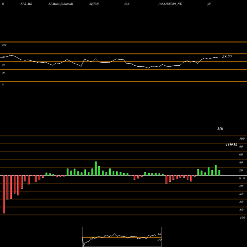247x247 pixels.
Task: Click the 'SI(TM)' header text
Action: 94,4
